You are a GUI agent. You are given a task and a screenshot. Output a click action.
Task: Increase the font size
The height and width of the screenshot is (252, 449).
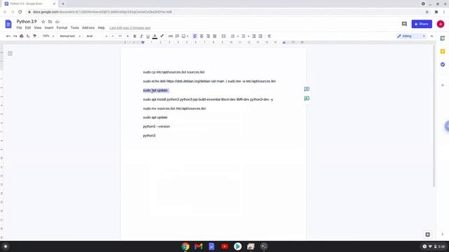click(x=128, y=36)
